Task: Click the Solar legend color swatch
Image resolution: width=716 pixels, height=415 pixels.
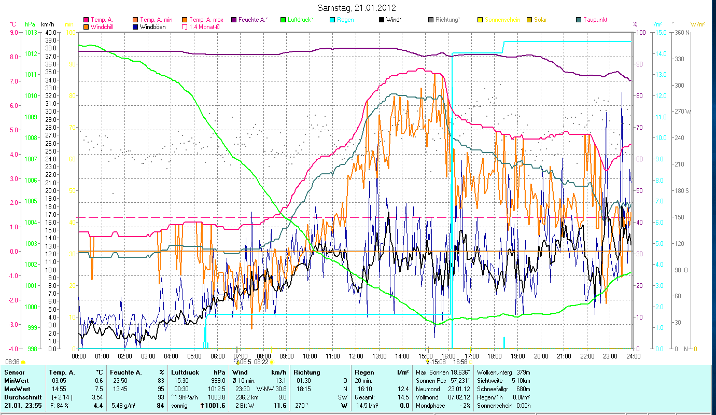Action: coord(529,20)
